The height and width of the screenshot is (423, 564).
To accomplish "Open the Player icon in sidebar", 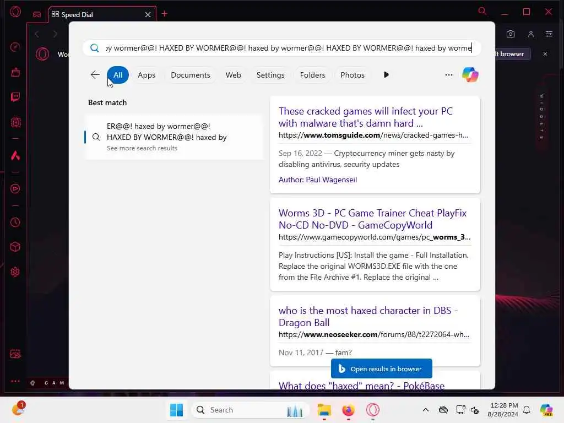I will tap(15, 189).
